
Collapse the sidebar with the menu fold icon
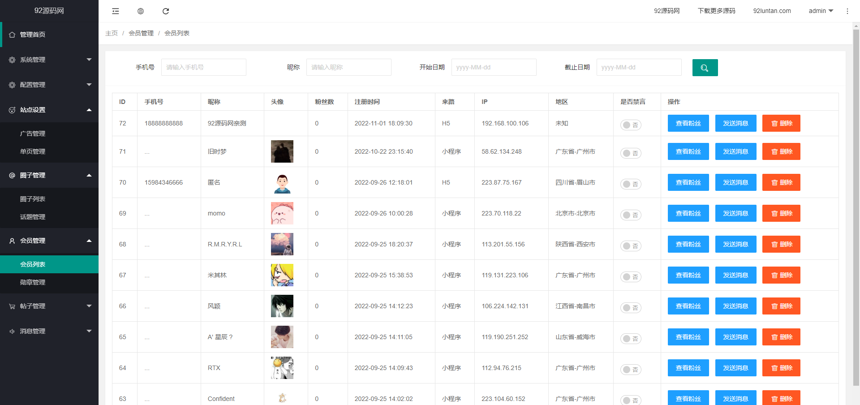116,11
